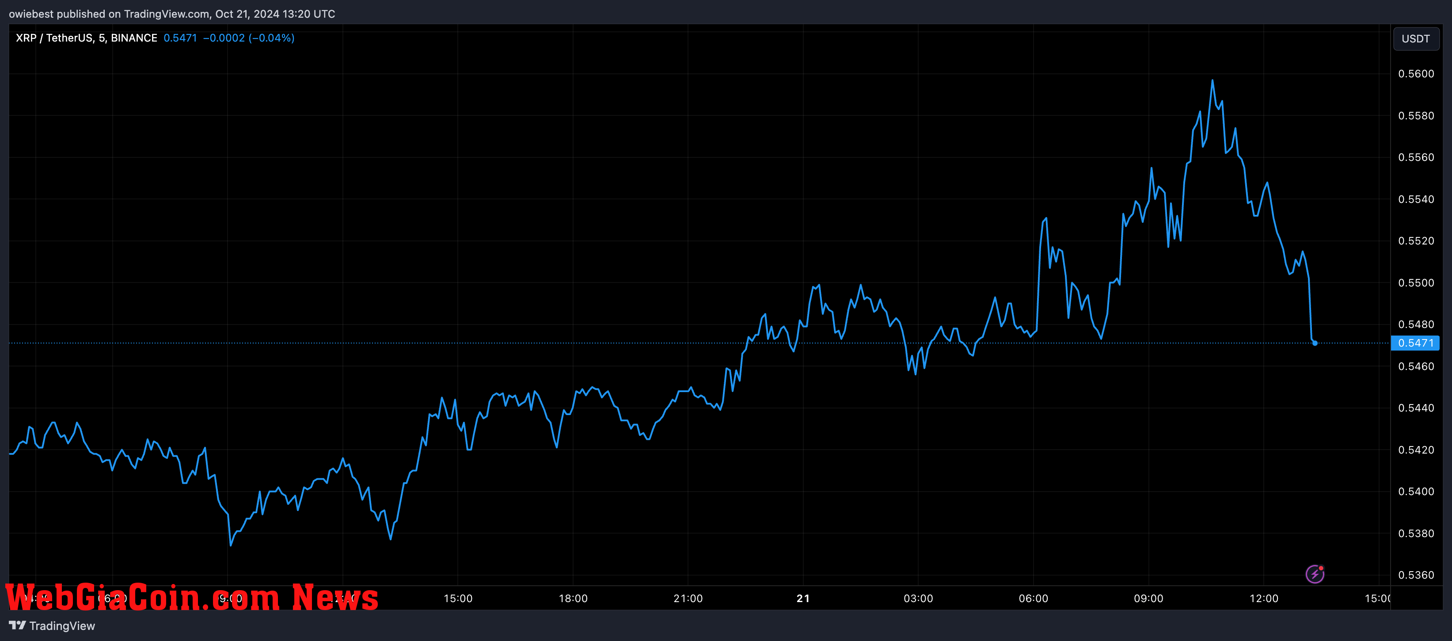Click the 0.5560 price axis label

point(1416,157)
